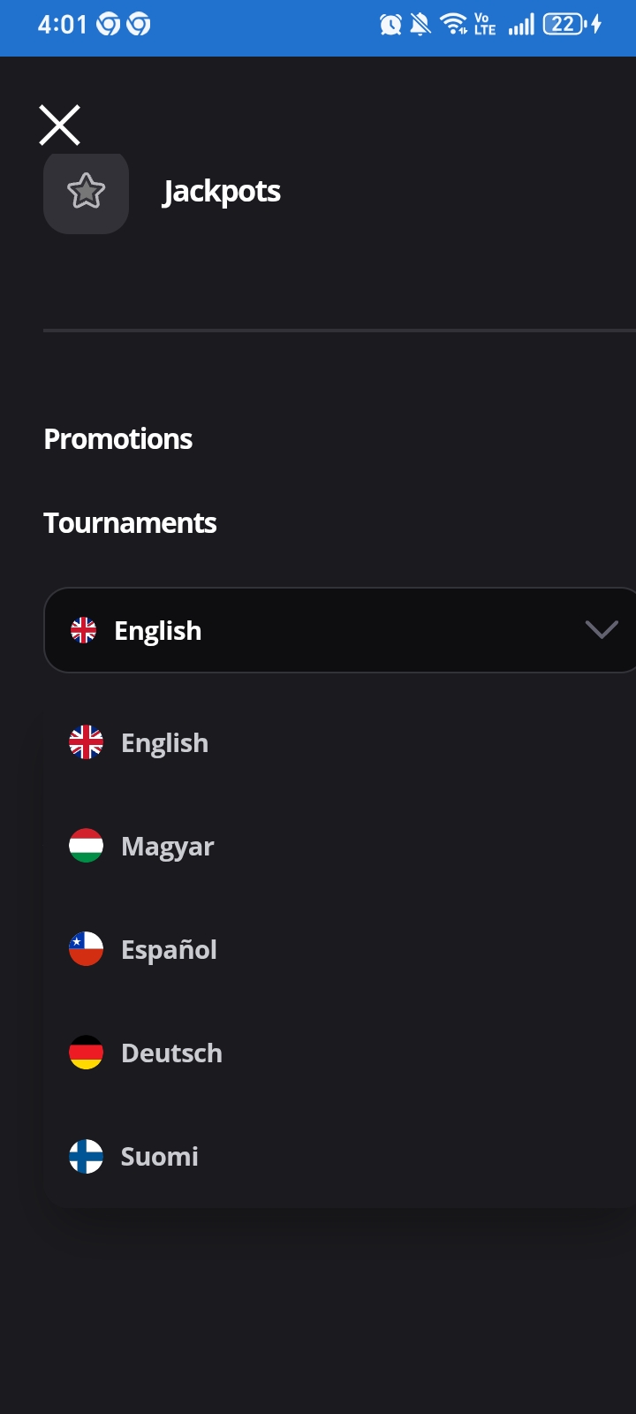Open the Tournaments page
Viewport: 636px width, 1414px height.
click(130, 523)
